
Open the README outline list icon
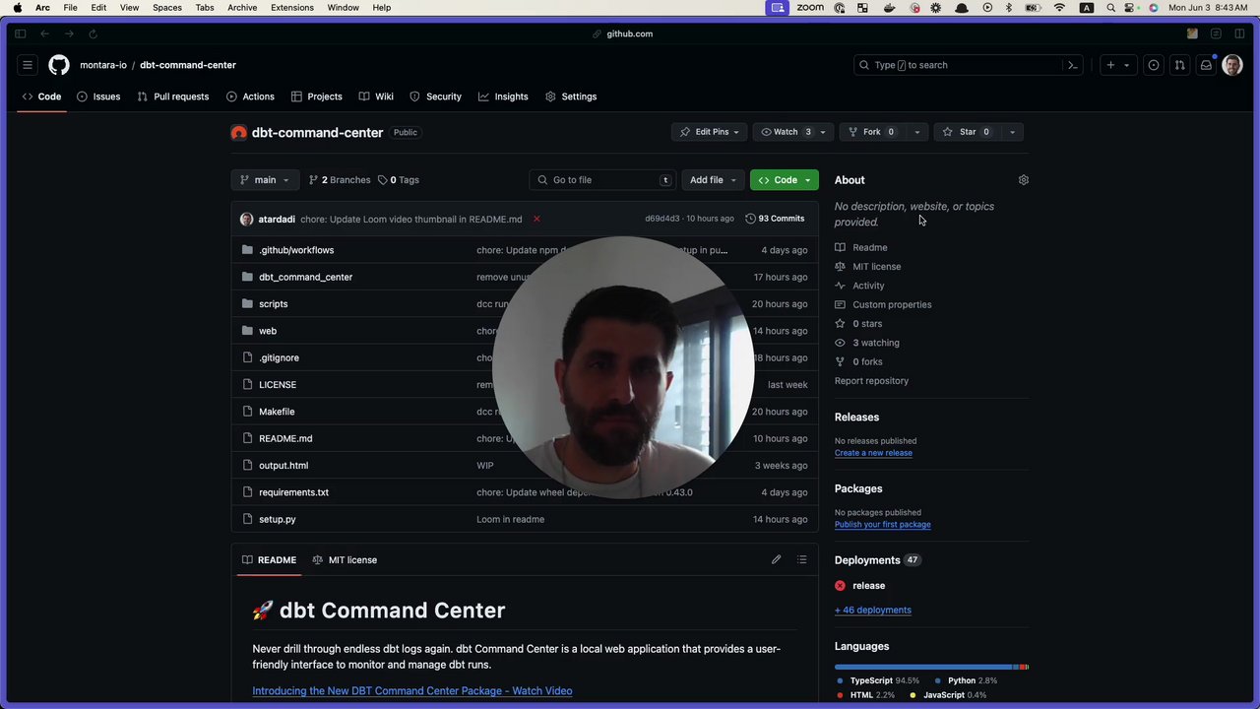[801, 559]
